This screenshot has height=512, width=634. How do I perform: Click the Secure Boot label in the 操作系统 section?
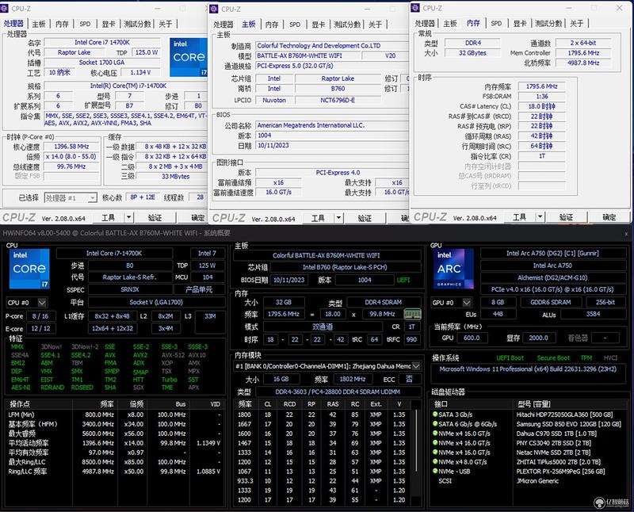click(553, 358)
